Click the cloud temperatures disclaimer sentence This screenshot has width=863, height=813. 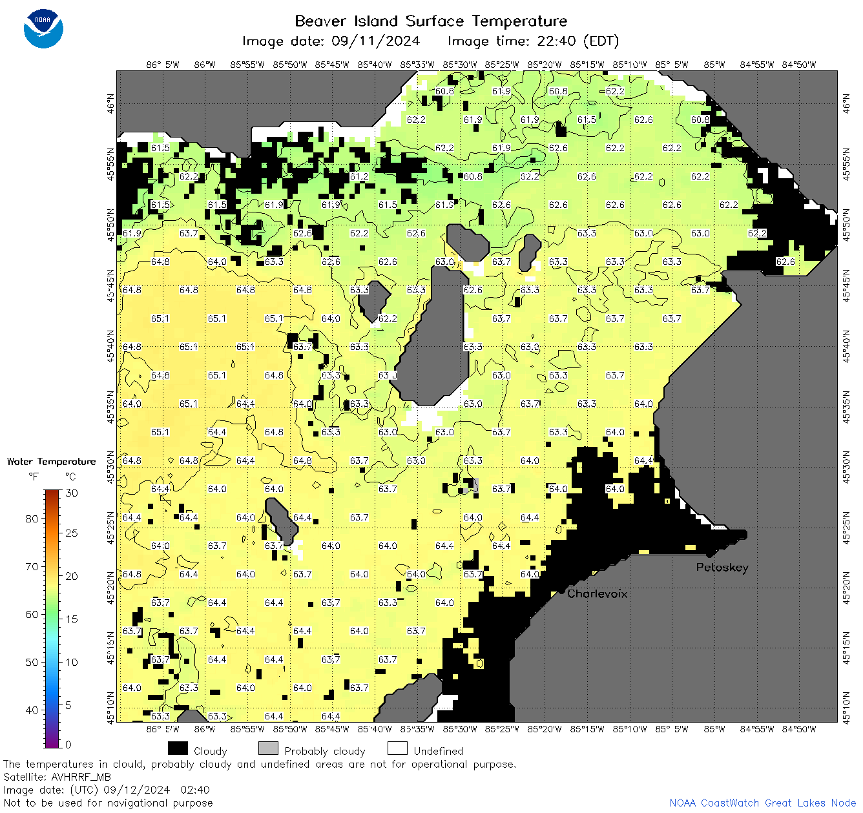260,764
